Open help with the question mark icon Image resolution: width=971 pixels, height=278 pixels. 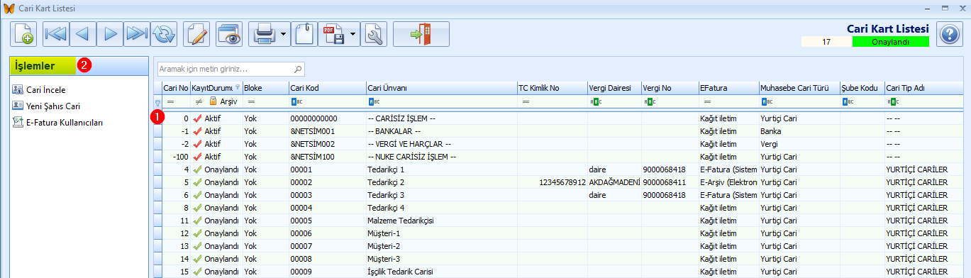pos(949,34)
